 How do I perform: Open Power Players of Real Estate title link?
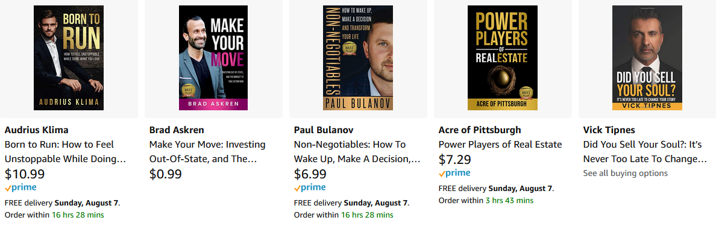point(500,145)
